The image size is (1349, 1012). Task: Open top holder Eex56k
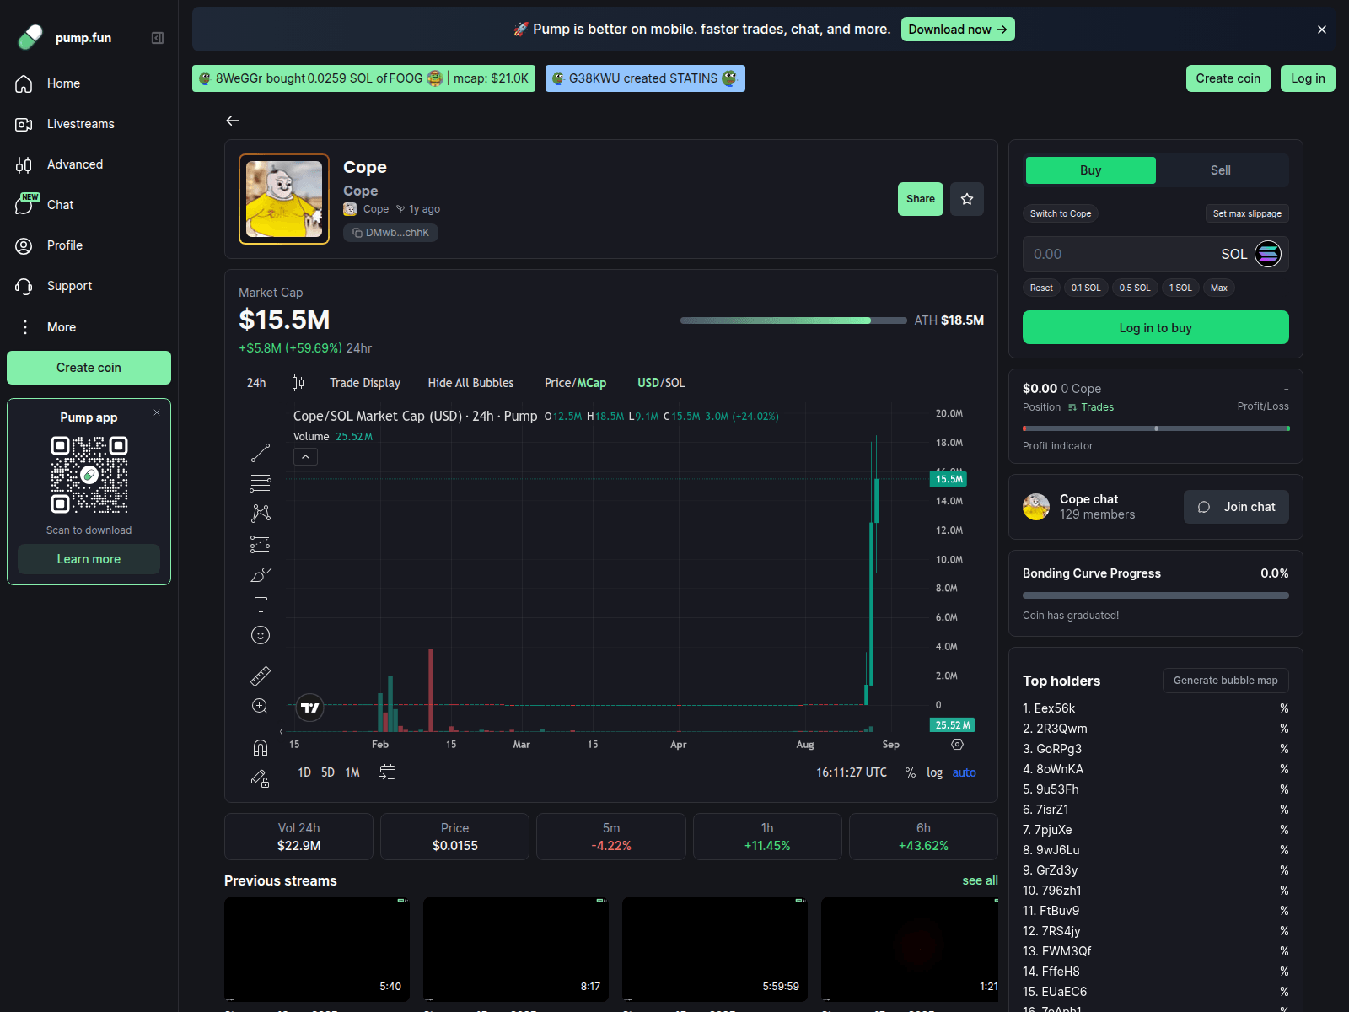pyautogui.click(x=1055, y=708)
